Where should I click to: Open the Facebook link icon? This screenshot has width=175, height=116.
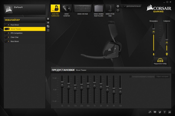165,112
